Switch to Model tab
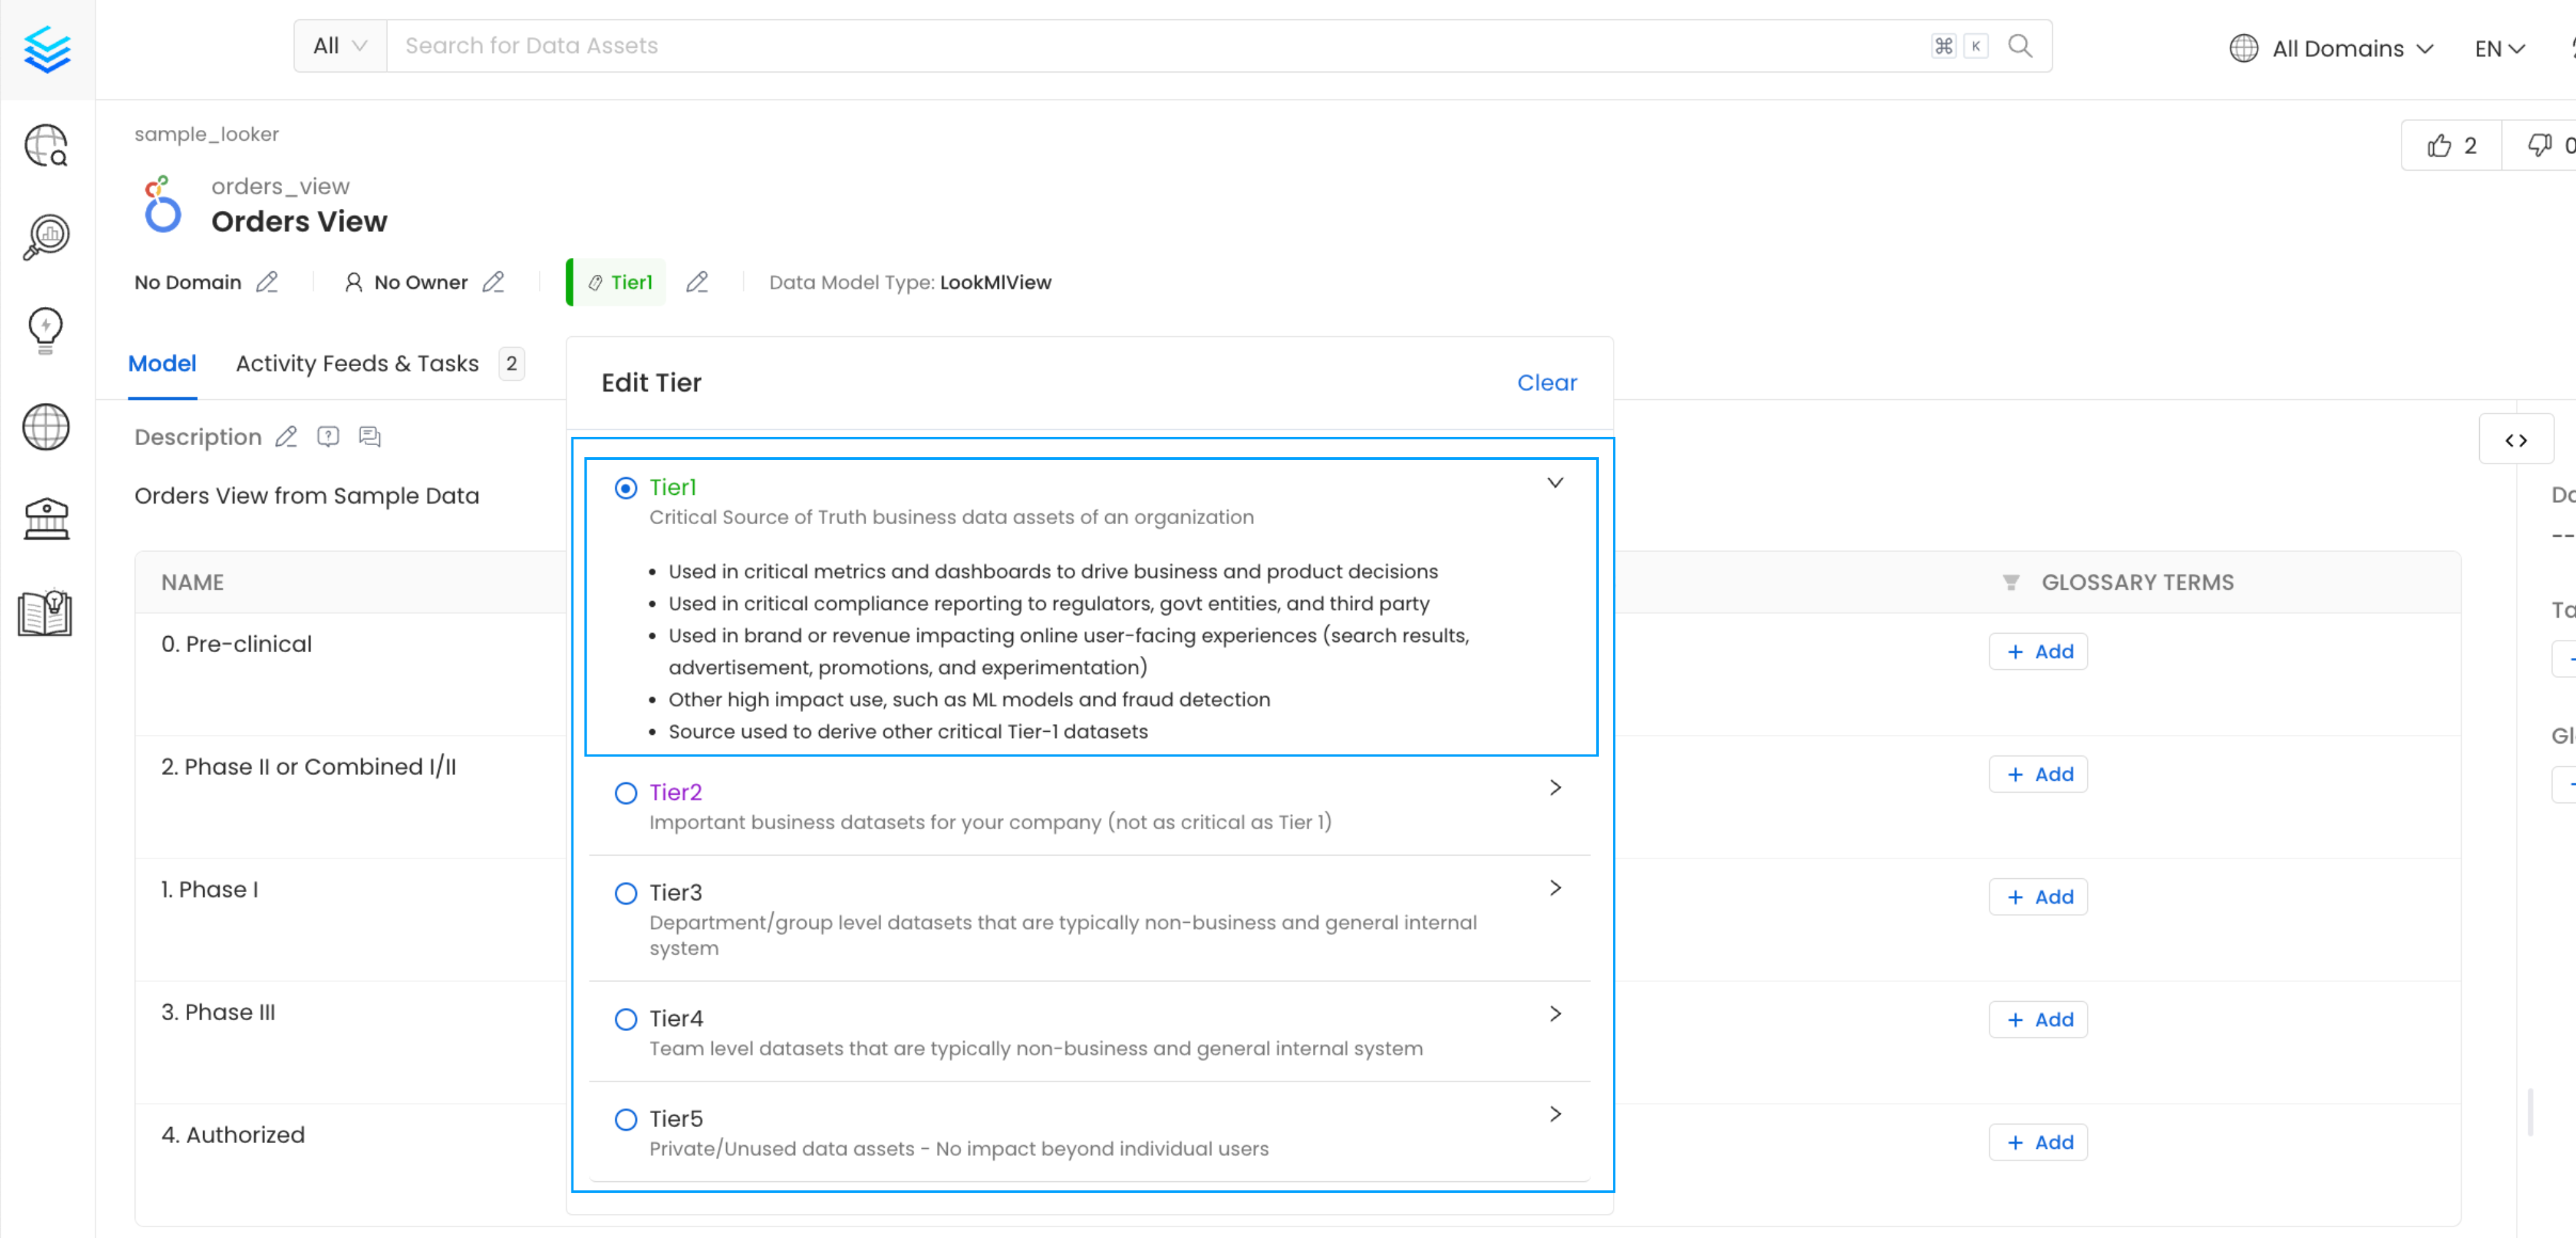Viewport: 2576px width, 1238px height. point(162,363)
